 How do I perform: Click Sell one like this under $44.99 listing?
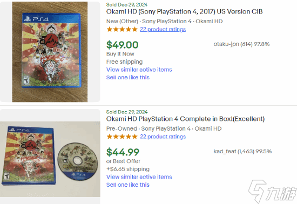click(128, 185)
